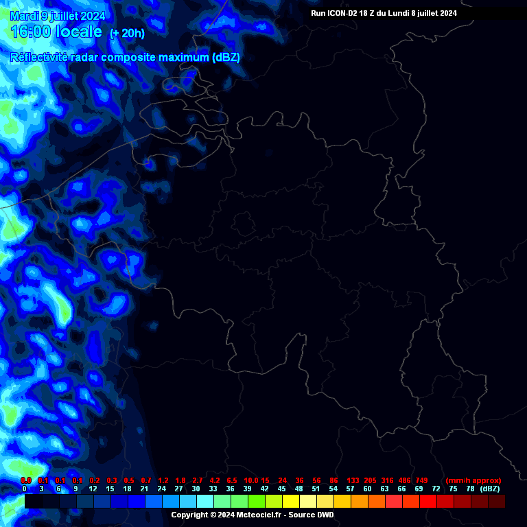Screen dimensions: 527x527
Task: Click the 'Copyright © 2024 Meteociel.fr - Source DWD' text
Action: pyautogui.click(x=253, y=515)
